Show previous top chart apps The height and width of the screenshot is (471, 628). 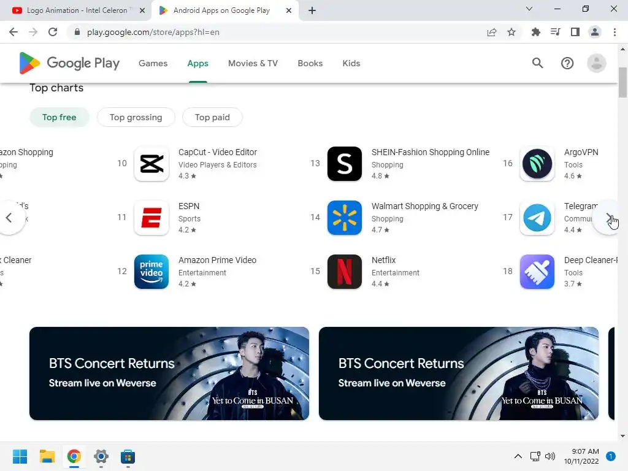pos(9,218)
